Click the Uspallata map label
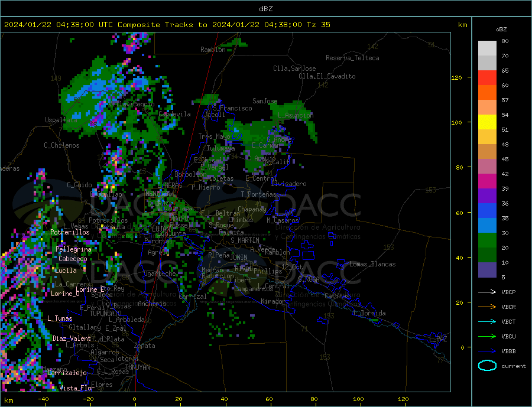Viewport: 532px width, 407px height. (x=61, y=120)
